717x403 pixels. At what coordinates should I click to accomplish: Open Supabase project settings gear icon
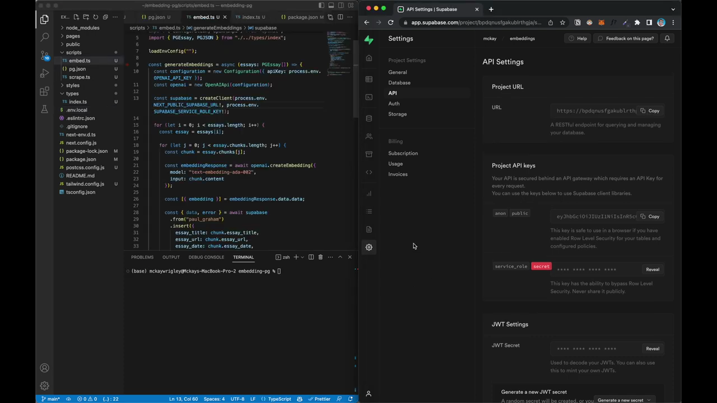[x=369, y=247]
